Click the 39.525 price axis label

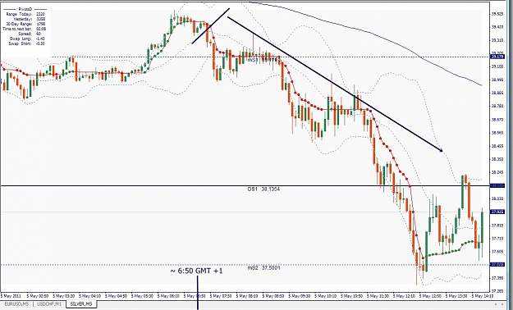point(497,14)
